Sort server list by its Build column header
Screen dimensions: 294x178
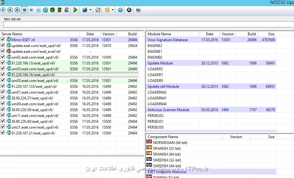[x=128, y=34]
